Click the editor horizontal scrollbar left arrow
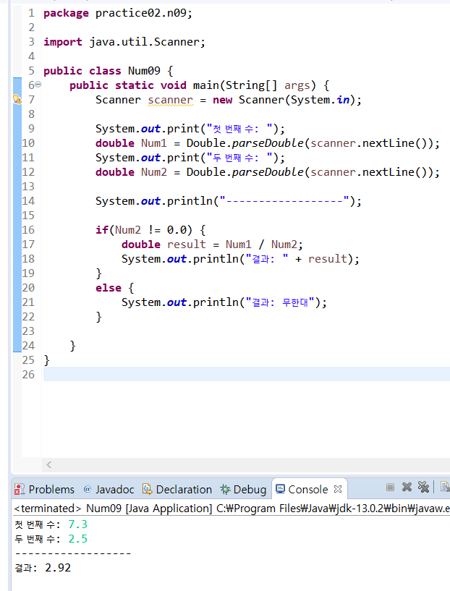Screen dimensions: 450x591 coord(49,464)
